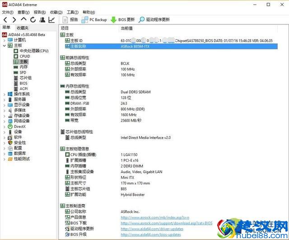
Task: Click the Forward navigation arrow
Action: point(14,20)
